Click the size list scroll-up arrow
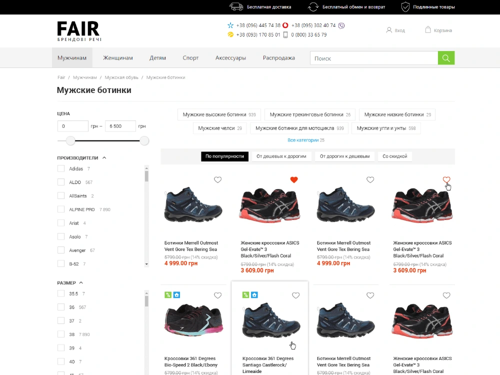Image resolution: width=500 pixels, height=375 pixels. coord(146,293)
